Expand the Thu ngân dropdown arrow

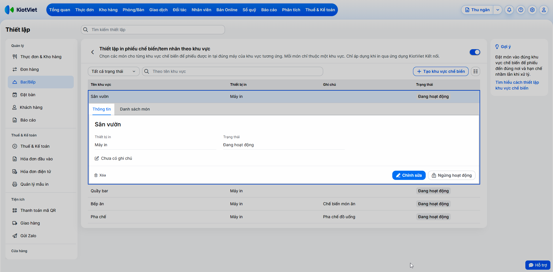coord(498,10)
